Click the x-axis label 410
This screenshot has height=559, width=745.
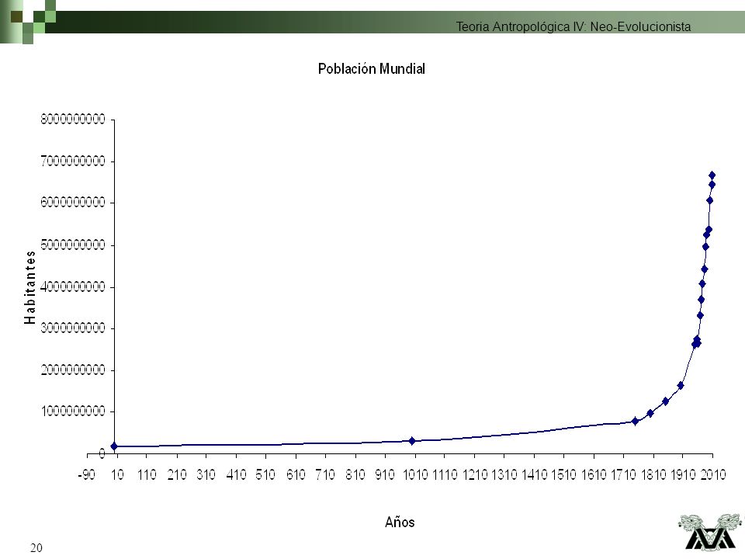[x=236, y=474]
